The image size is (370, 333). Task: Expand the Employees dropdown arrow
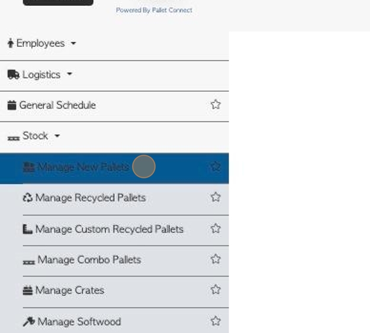tap(73, 43)
